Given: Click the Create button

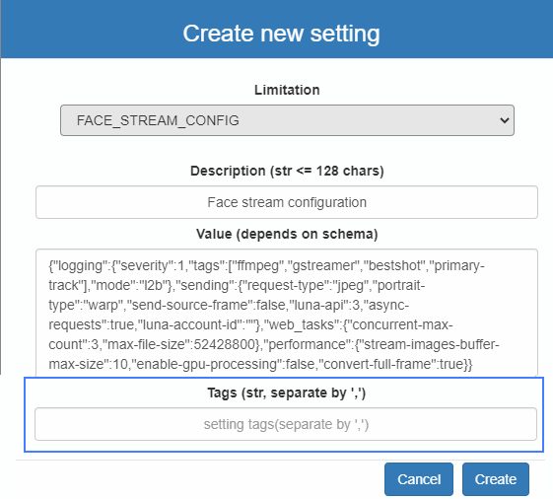Looking at the screenshot, I should [496, 479].
